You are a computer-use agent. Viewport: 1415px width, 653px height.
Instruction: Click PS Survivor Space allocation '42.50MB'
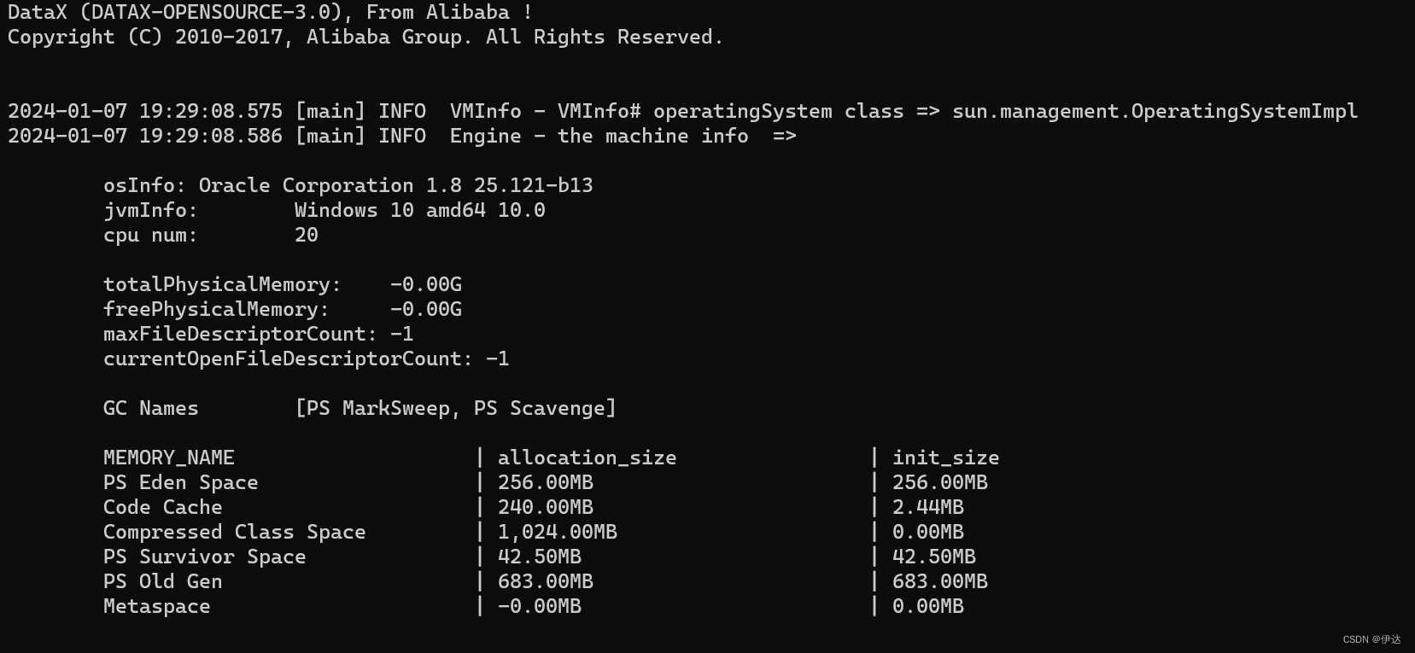(539, 557)
